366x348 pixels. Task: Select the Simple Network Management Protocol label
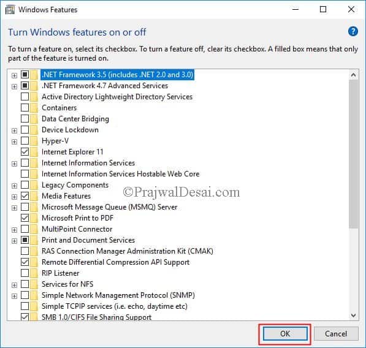tap(118, 295)
